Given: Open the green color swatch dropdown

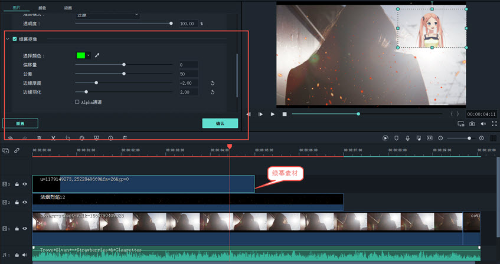Looking at the screenshot, I should tap(89, 55).
